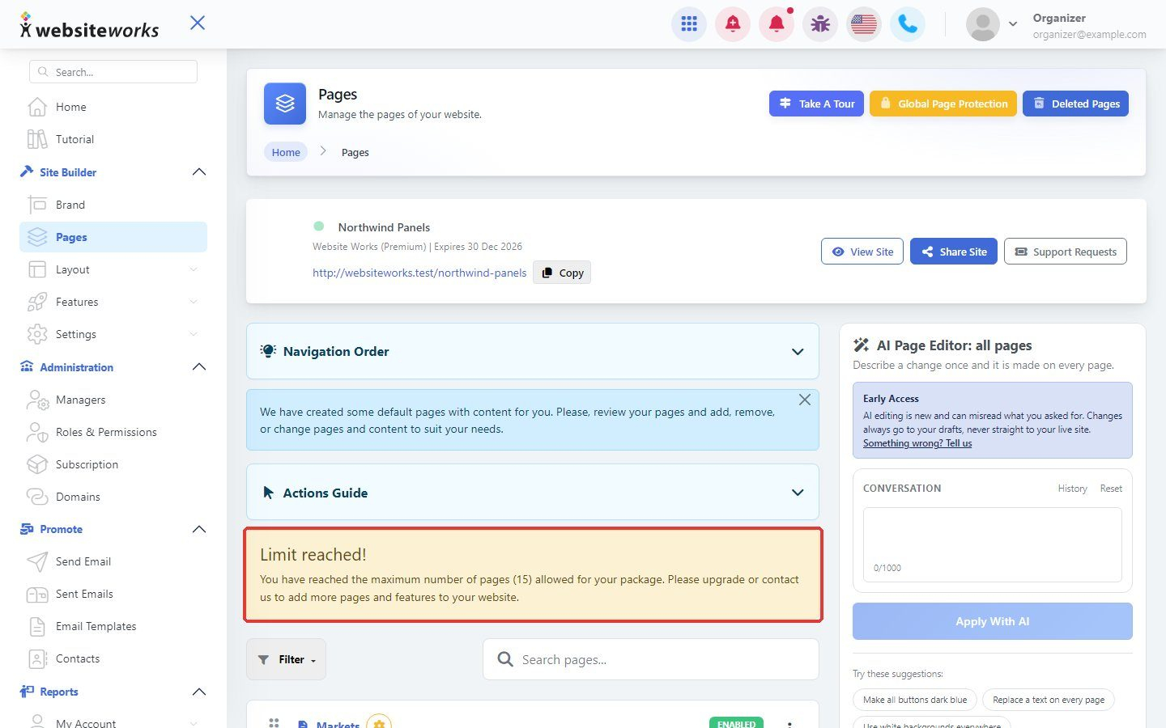Open Subscription in the sidebar
This screenshot has width=1166, height=728.
[113, 464]
